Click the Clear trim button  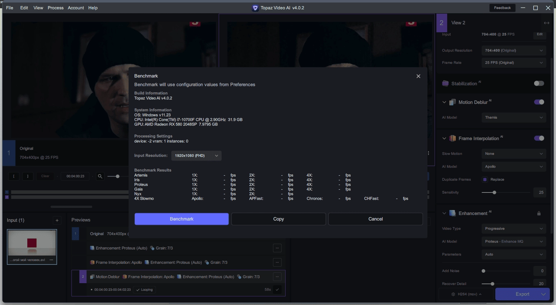[45, 176]
